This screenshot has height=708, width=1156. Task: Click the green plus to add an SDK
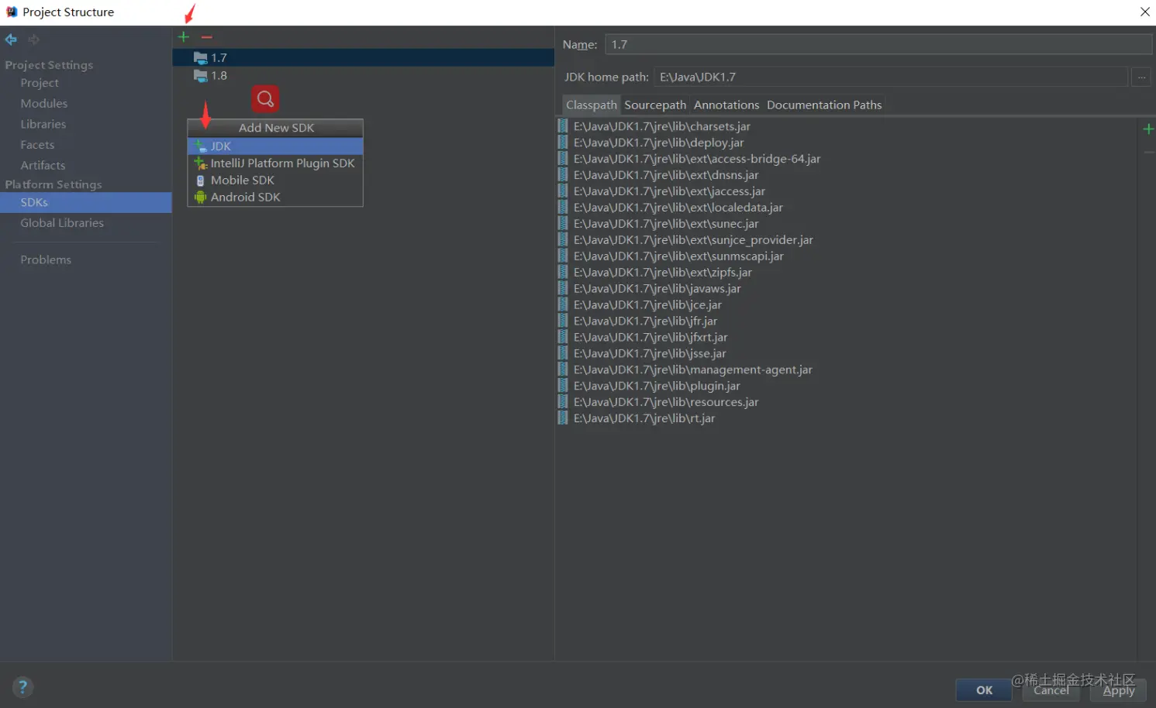pos(184,37)
